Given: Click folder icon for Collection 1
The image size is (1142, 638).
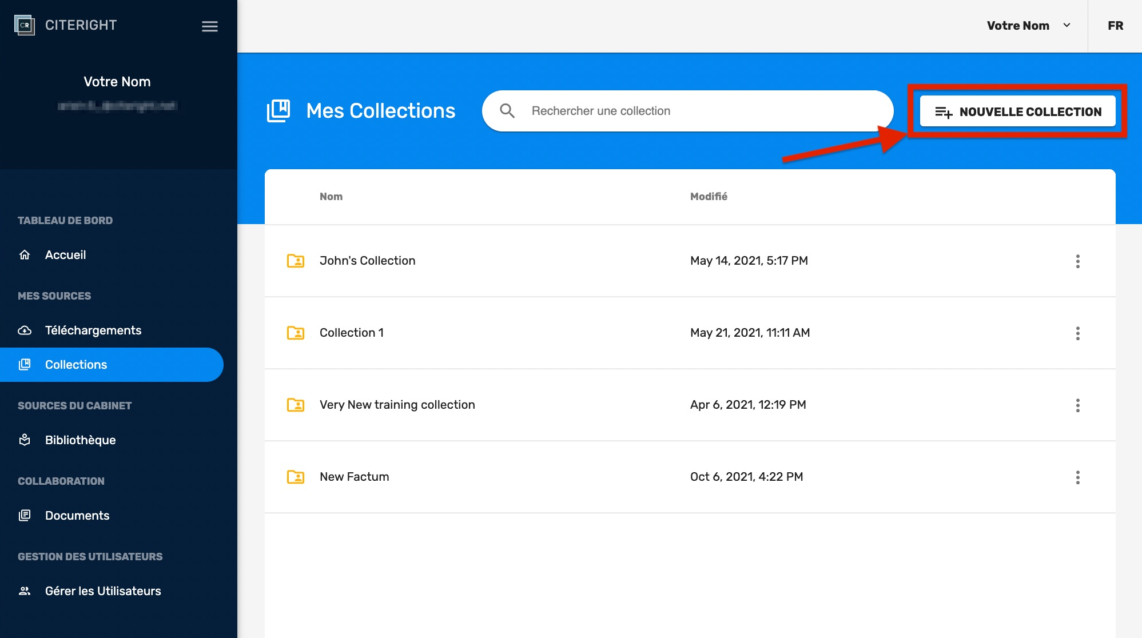Looking at the screenshot, I should pyautogui.click(x=296, y=333).
